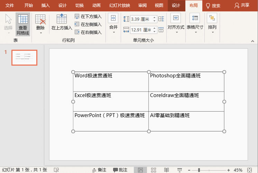Screen dimensions: 258x173
Task: Click the cell "Word极速贯通班"
Action: point(111,81)
